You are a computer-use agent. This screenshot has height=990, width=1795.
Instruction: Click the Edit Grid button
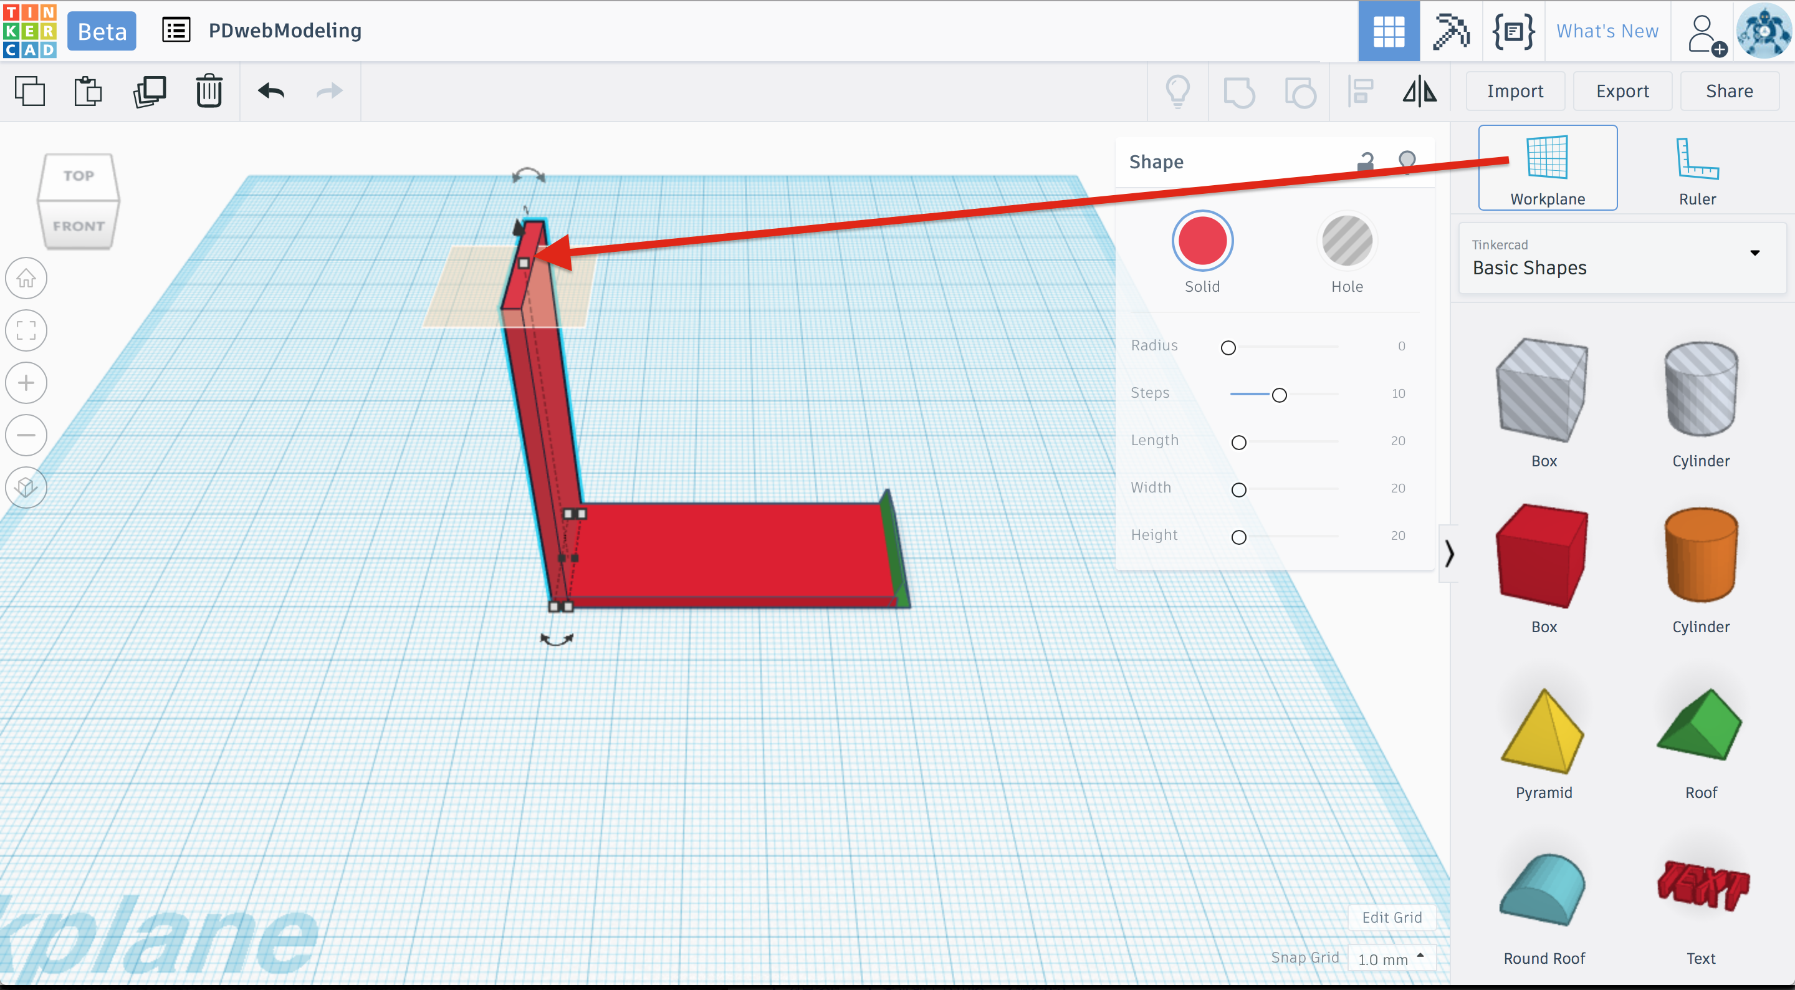[x=1391, y=918]
